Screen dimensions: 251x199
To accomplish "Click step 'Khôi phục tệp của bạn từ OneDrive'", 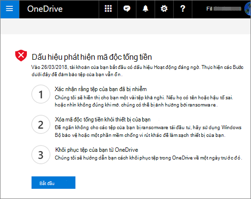I will (x=97, y=150).
